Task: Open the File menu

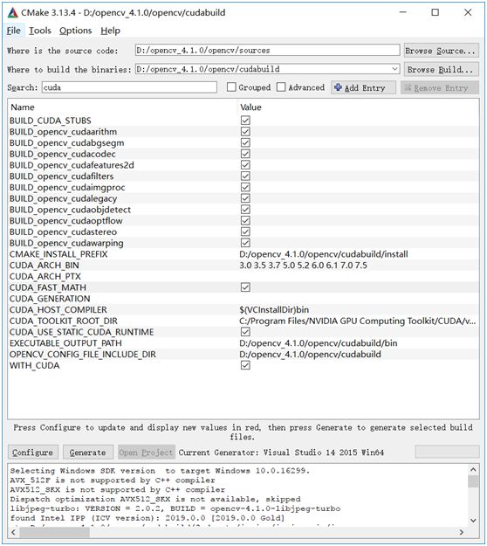Action: 14,31
